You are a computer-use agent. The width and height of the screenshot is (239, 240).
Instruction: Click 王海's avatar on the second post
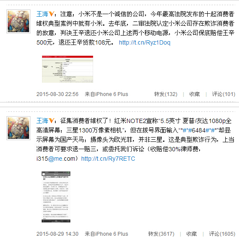point(18,128)
